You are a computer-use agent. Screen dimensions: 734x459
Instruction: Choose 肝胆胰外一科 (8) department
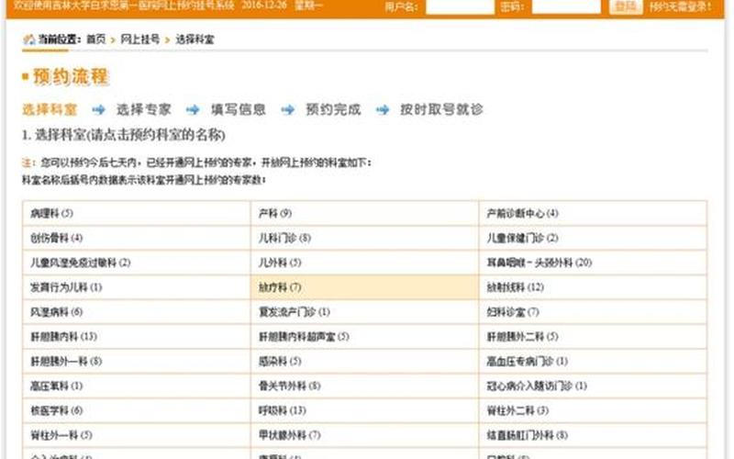66,362
